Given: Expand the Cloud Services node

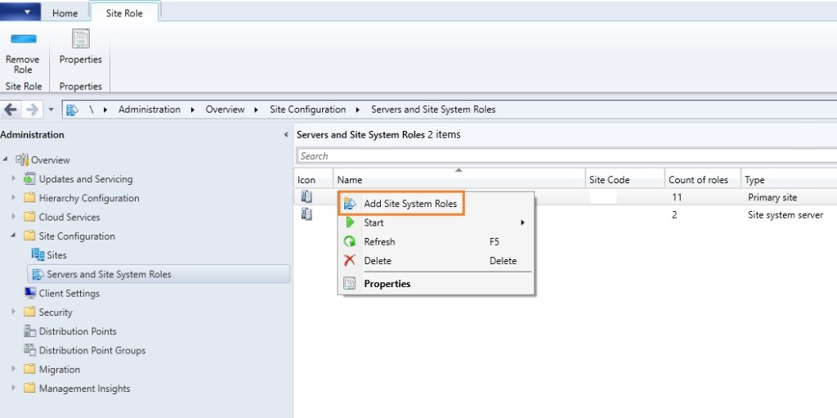Looking at the screenshot, I should coord(14,217).
